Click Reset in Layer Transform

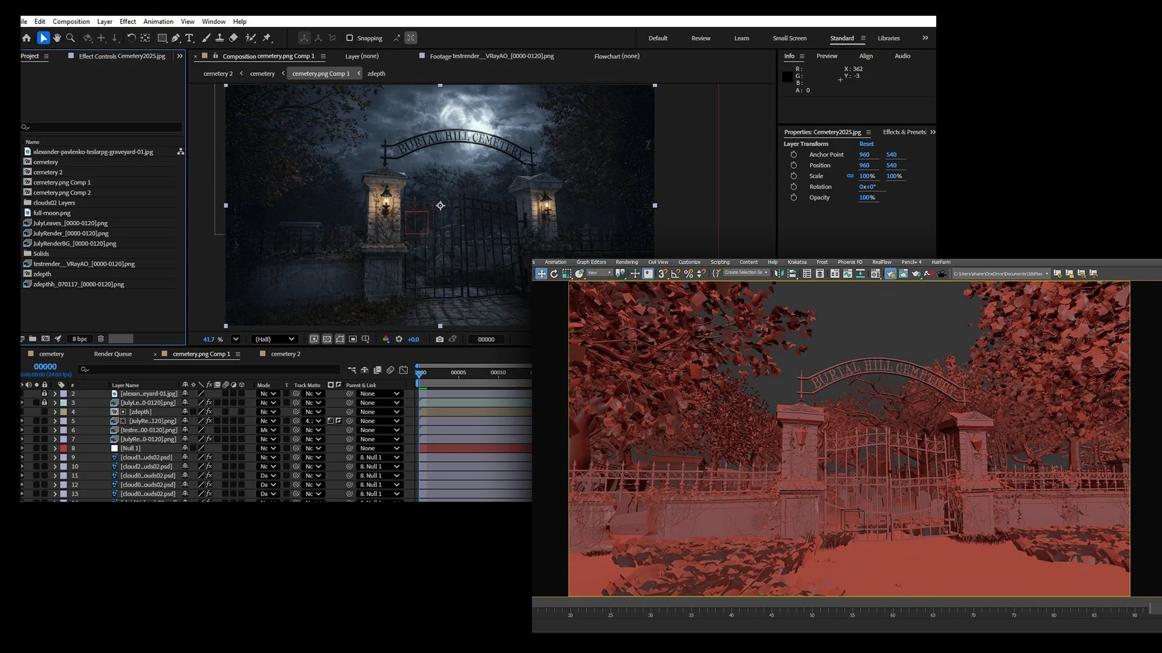(866, 144)
